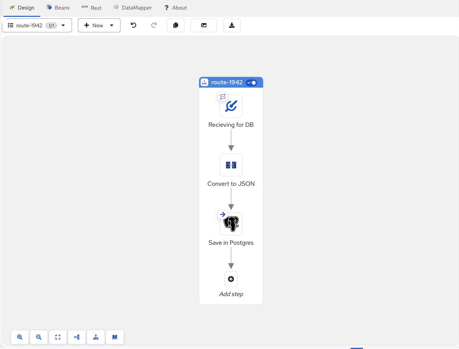459x349 pixels.
Task: Click the Recieving for DB label
Action: click(231, 125)
